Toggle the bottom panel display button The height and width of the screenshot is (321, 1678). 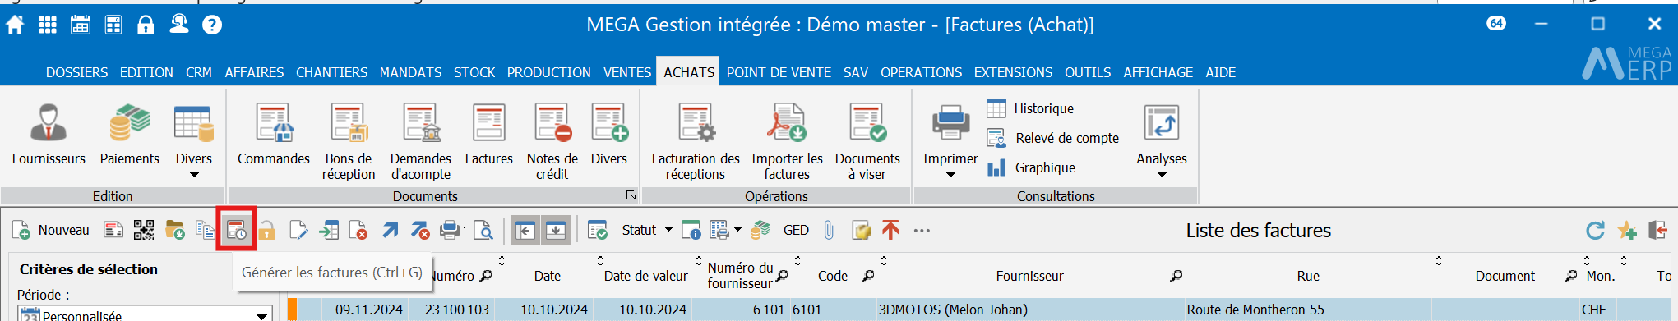tap(556, 231)
